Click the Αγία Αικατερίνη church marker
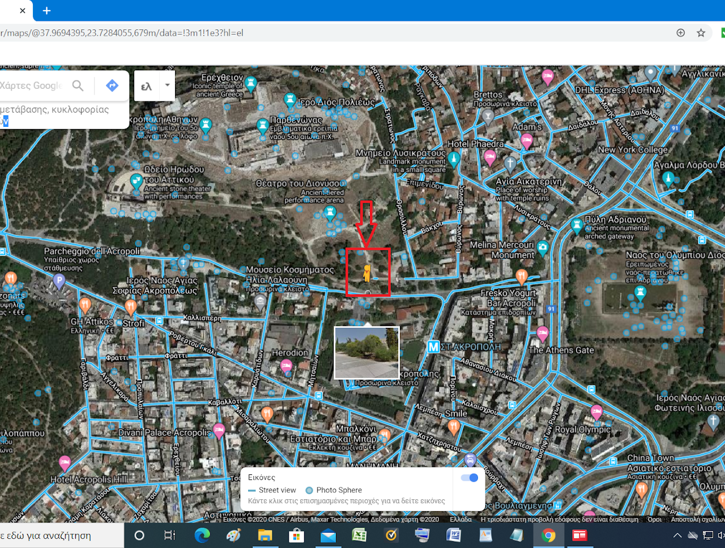This screenshot has width=725, height=548. (510, 164)
